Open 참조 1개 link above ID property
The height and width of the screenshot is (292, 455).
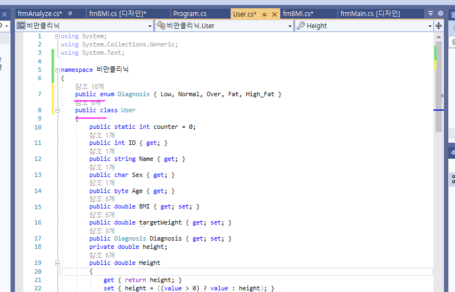102,135
